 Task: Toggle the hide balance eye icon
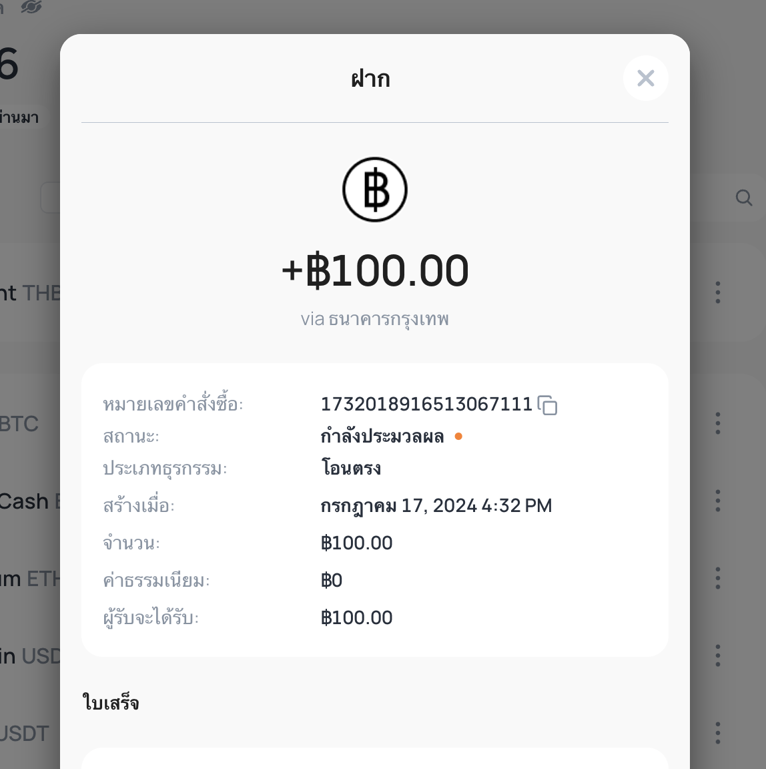[31, 7]
